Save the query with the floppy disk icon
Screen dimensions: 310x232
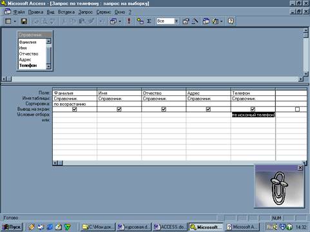(24, 21)
